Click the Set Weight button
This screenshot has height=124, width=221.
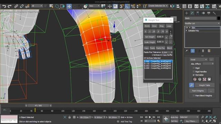[150, 37]
